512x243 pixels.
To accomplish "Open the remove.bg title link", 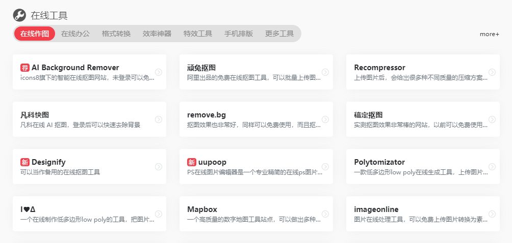I will pyautogui.click(x=207, y=115).
